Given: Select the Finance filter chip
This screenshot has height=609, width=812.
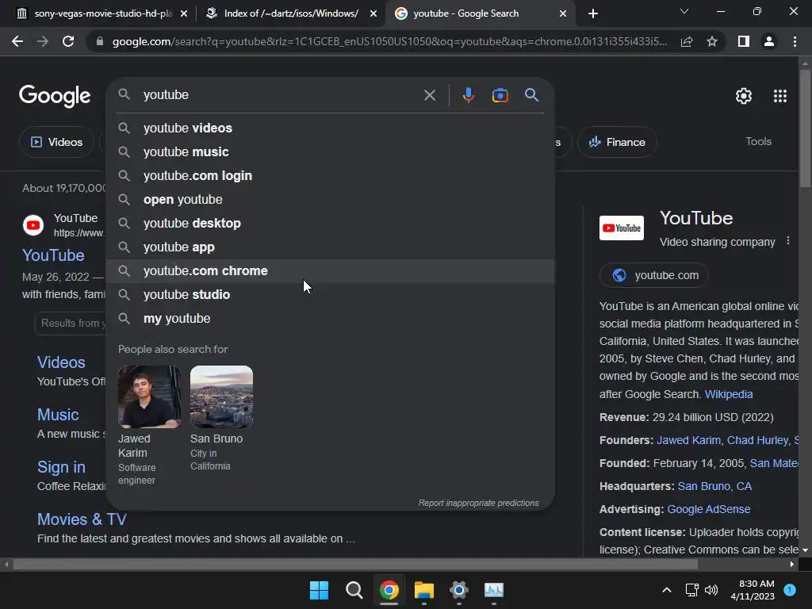Looking at the screenshot, I should pyautogui.click(x=617, y=142).
